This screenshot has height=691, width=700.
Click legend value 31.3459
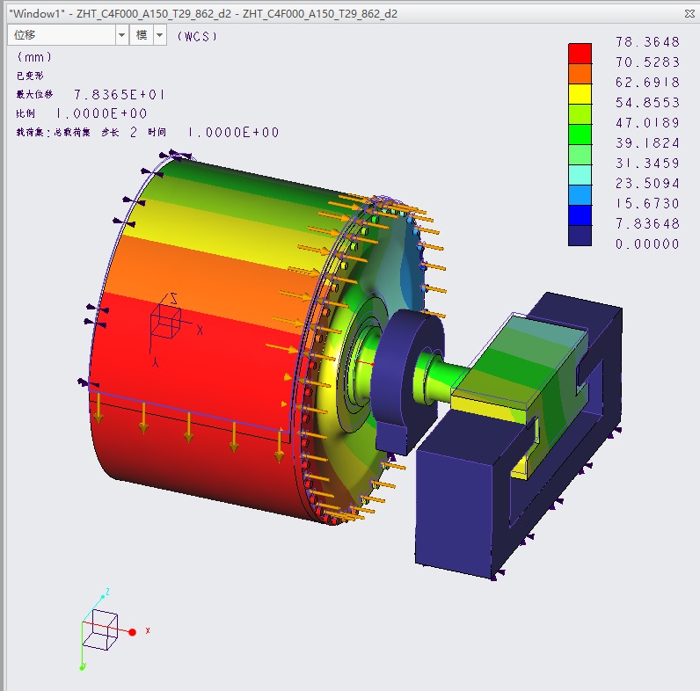coord(647,163)
